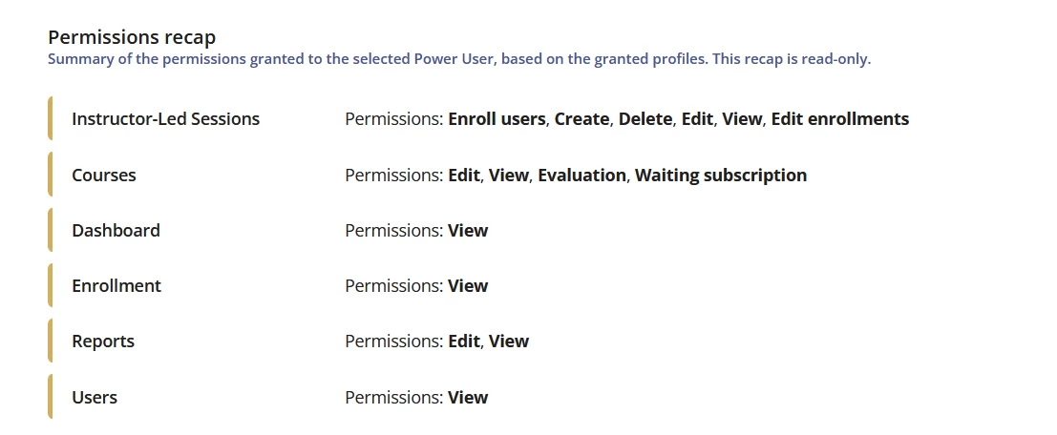Select the Instructor-Led Sessions row label

point(165,119)
